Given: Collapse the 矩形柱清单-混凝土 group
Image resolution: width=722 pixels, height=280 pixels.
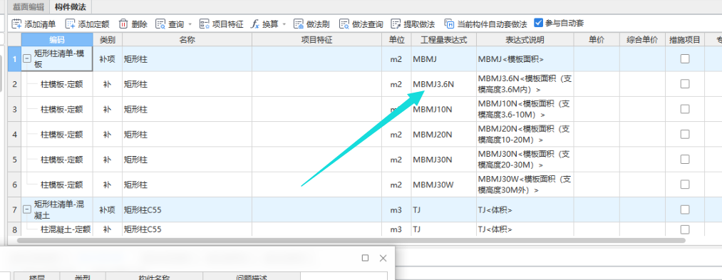Looking at the screenshot, I should pos(27,210).
